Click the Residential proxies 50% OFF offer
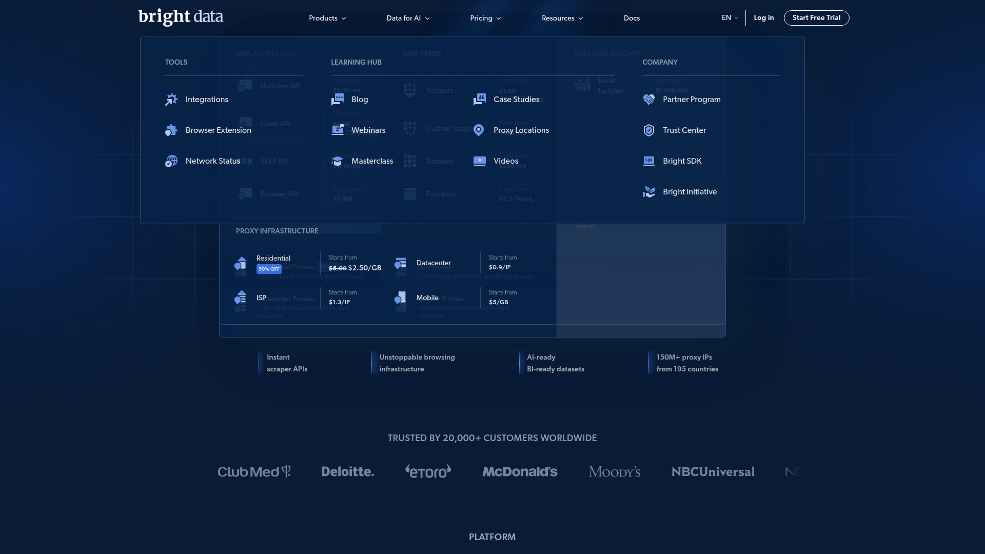The height and width of the screenshot is (554, 985). [269, 269]
